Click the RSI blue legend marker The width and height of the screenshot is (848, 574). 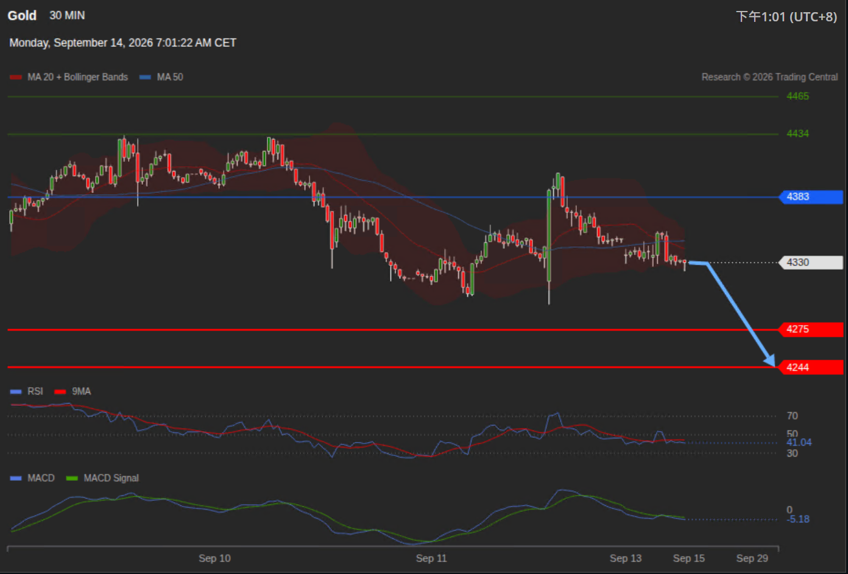point(16,391)
